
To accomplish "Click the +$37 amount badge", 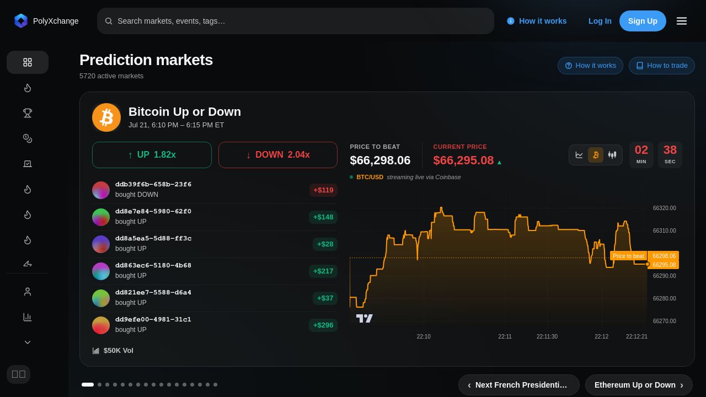I will click(325, 298).
